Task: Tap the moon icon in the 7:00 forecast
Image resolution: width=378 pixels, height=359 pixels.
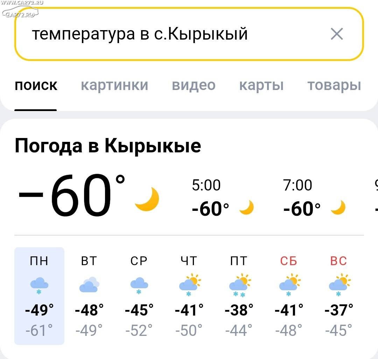Action: tap(338, 207)
